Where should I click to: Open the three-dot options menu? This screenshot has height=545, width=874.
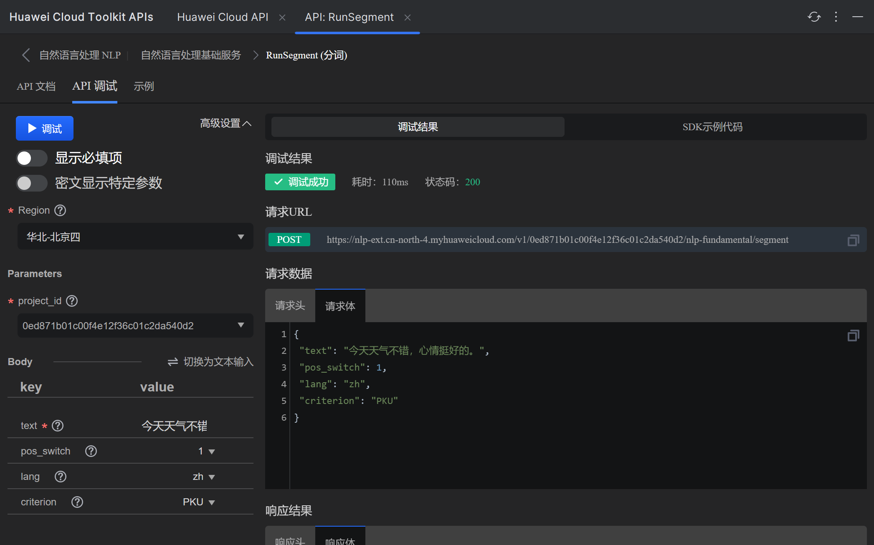836,17
